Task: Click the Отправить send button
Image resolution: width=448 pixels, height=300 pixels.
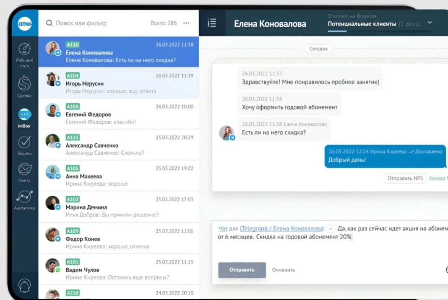Action: pyautogui.click(x=242, y=270)
